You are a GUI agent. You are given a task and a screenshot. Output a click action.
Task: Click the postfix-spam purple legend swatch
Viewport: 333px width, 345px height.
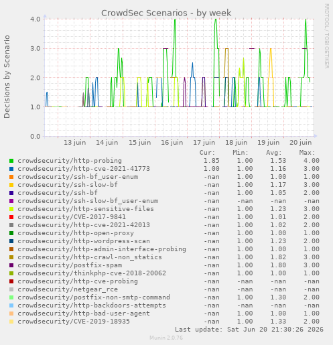(11, 265)
